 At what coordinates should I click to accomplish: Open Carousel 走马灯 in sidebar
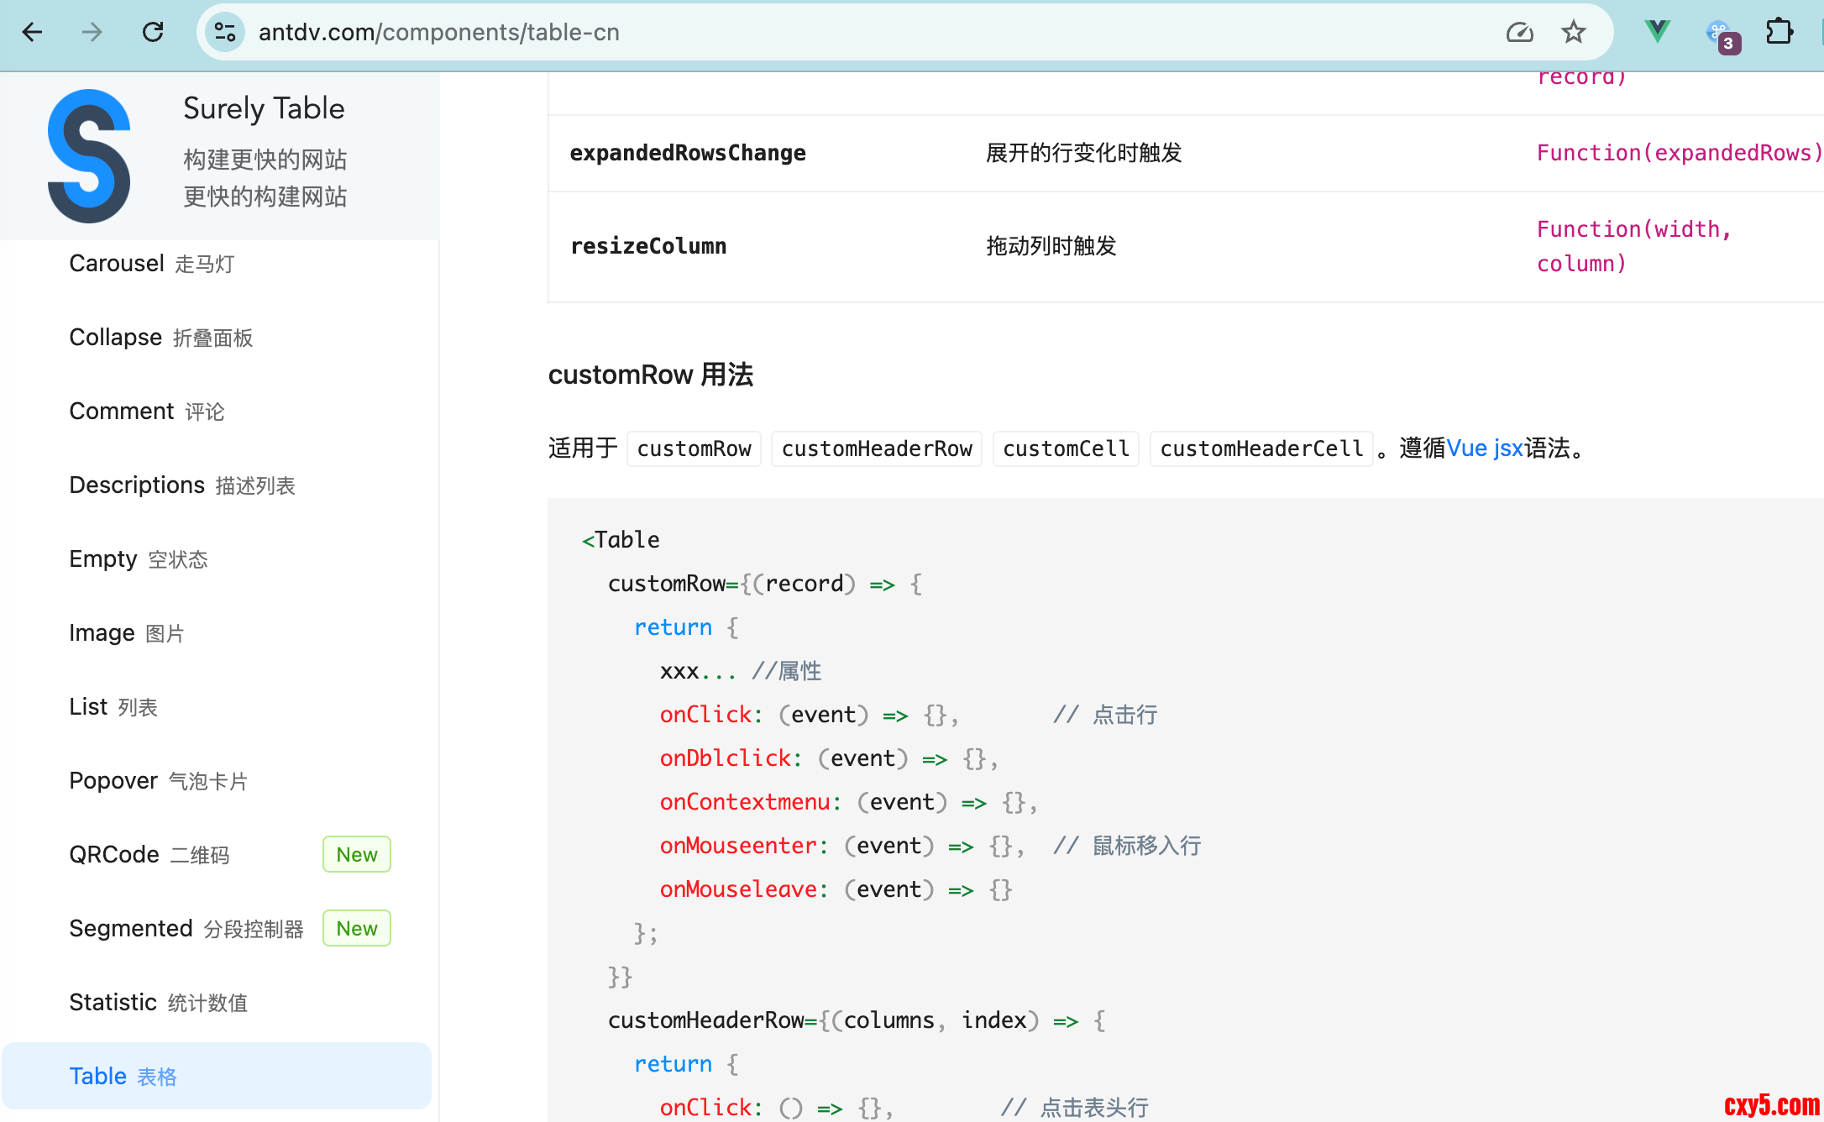[152, 264]
